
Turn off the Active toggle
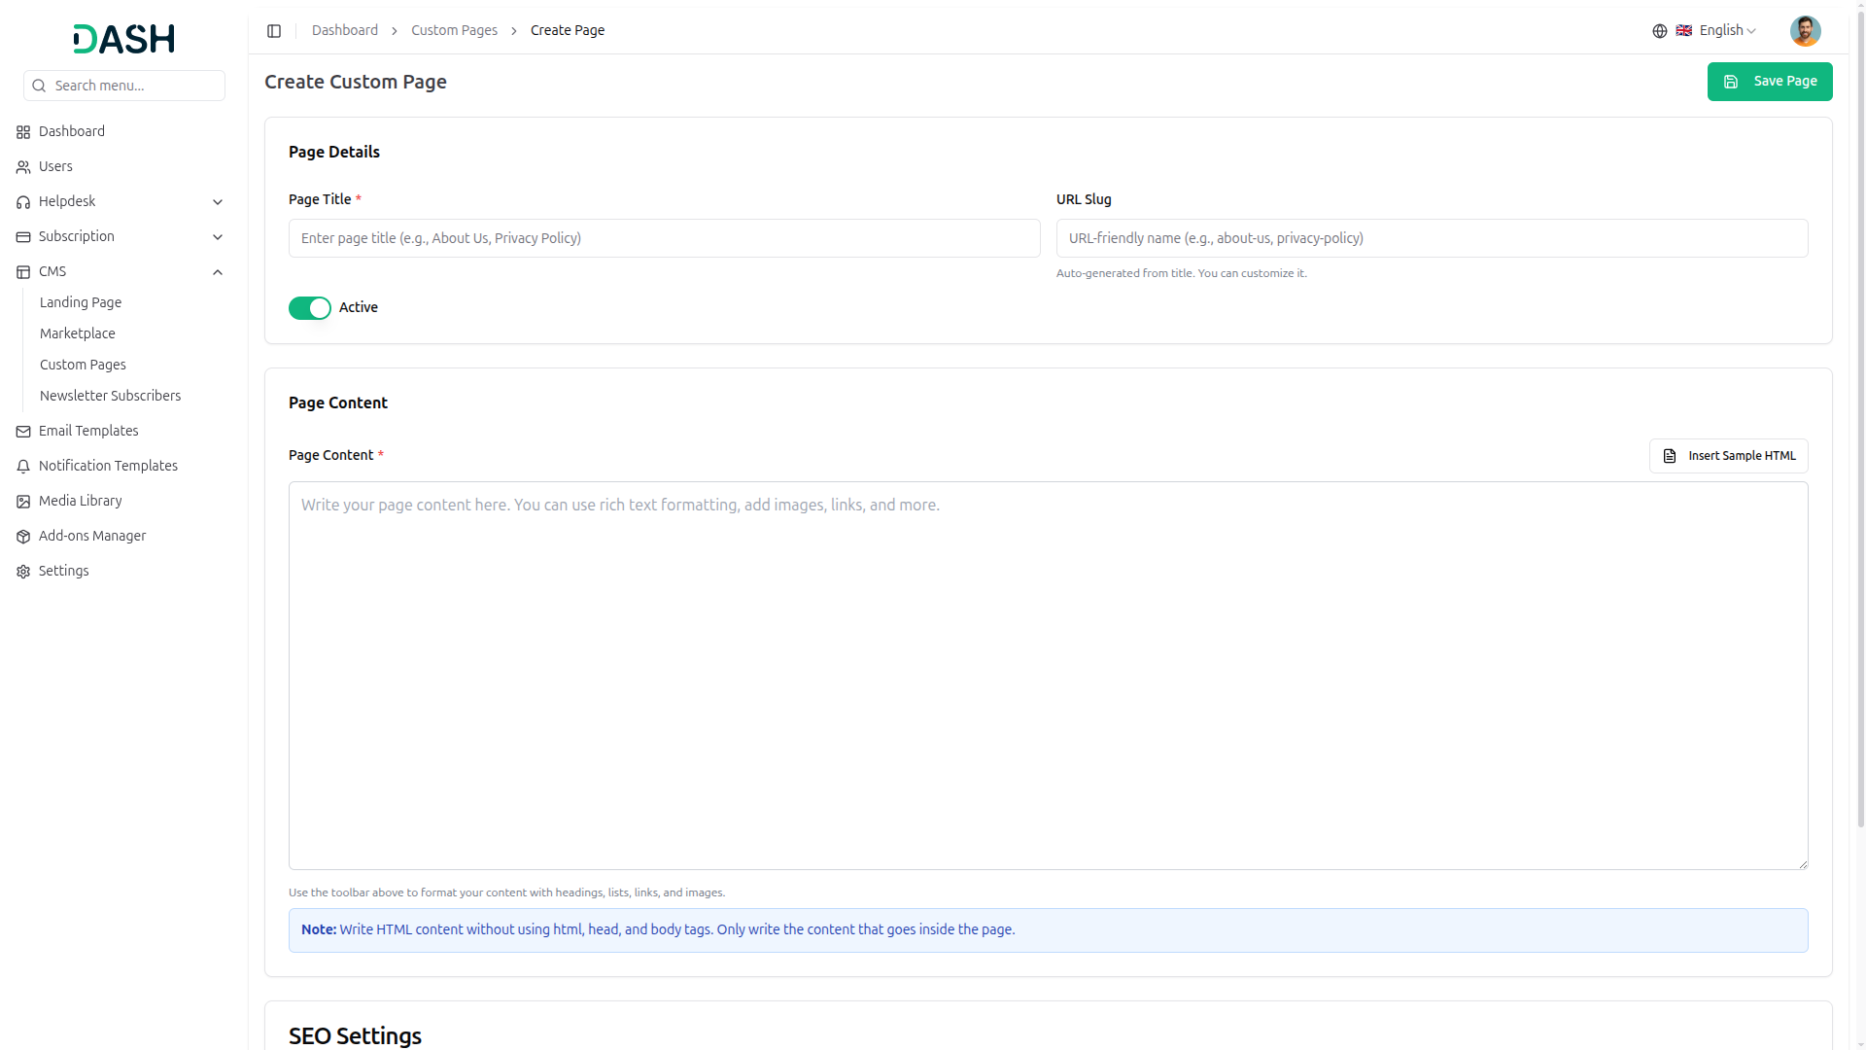(310, 308)
